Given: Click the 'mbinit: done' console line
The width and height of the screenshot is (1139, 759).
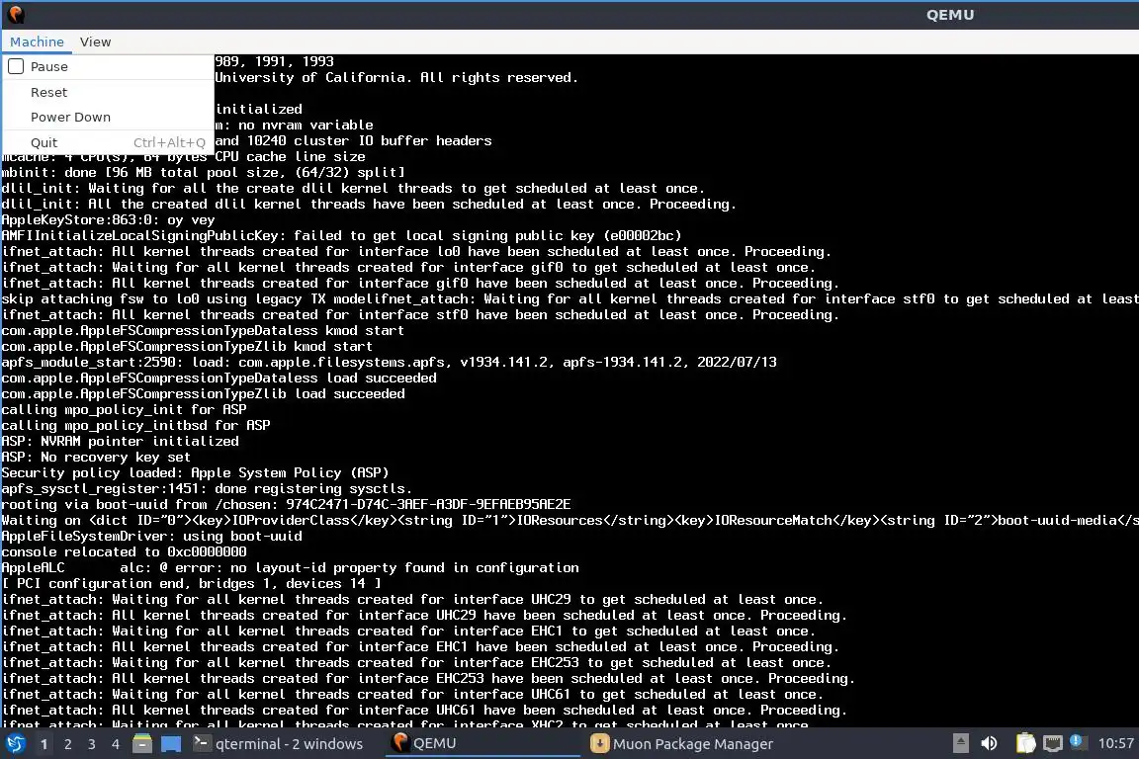Looking at the screenshot, I should click(x=204, y=172).
